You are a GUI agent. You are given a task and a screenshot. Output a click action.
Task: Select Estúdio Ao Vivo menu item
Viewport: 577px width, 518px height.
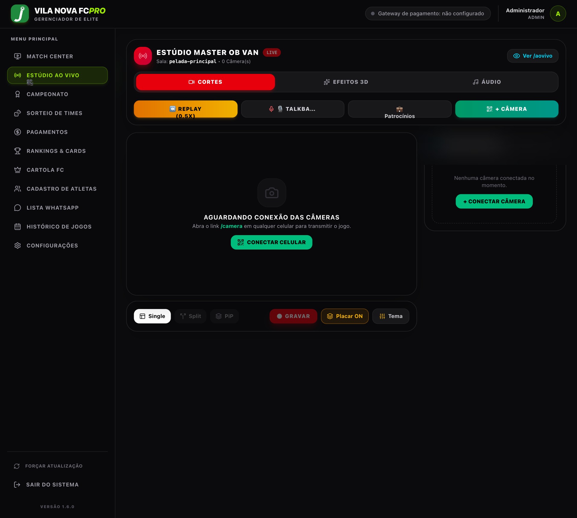[57, 75]
